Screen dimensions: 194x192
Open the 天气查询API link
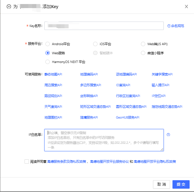click(x=53, y=106)
